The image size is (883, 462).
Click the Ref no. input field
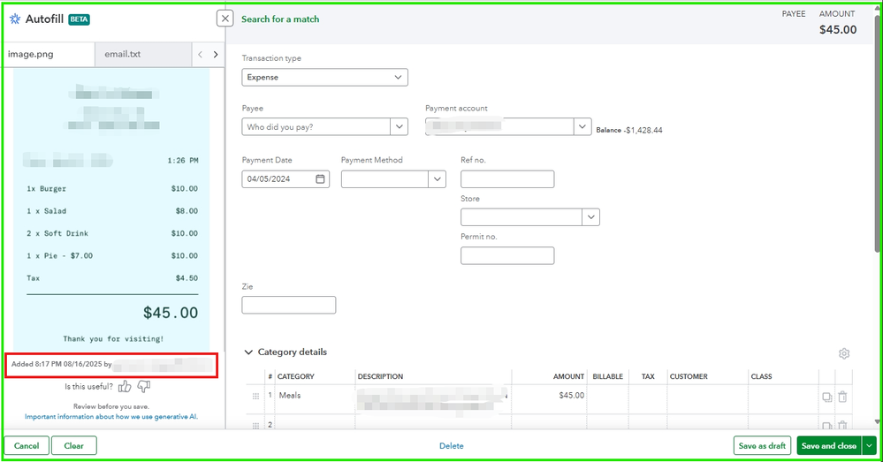[x=507, y=179]
